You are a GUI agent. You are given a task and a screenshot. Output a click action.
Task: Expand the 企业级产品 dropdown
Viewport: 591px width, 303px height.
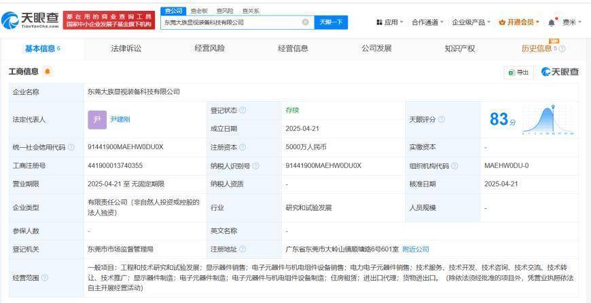tap(471, 22)
